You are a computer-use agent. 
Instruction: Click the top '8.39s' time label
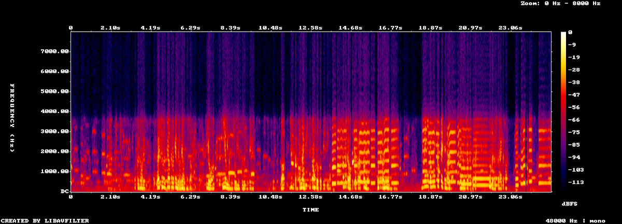point(230,27)
